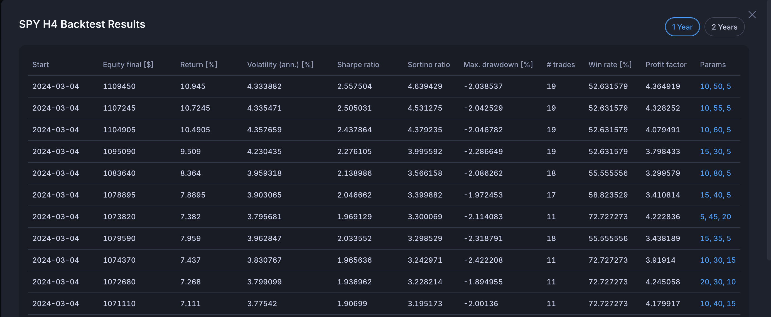Click the # trades column header
771x317 pixels.
(x=561, y=65)
